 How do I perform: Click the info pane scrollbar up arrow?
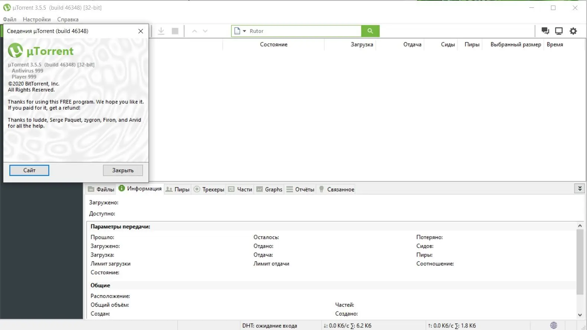[x=580, y=225]
